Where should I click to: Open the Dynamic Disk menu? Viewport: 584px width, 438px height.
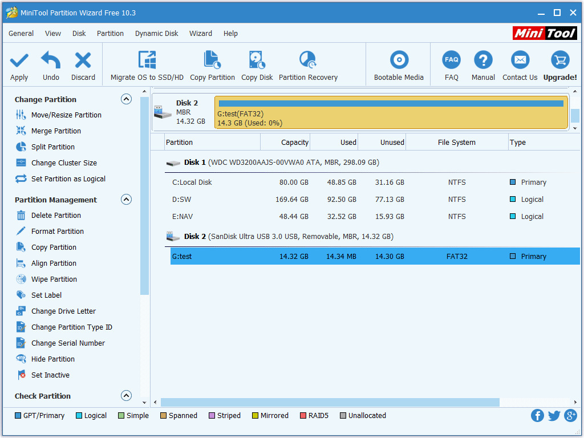tap(156, 34)
